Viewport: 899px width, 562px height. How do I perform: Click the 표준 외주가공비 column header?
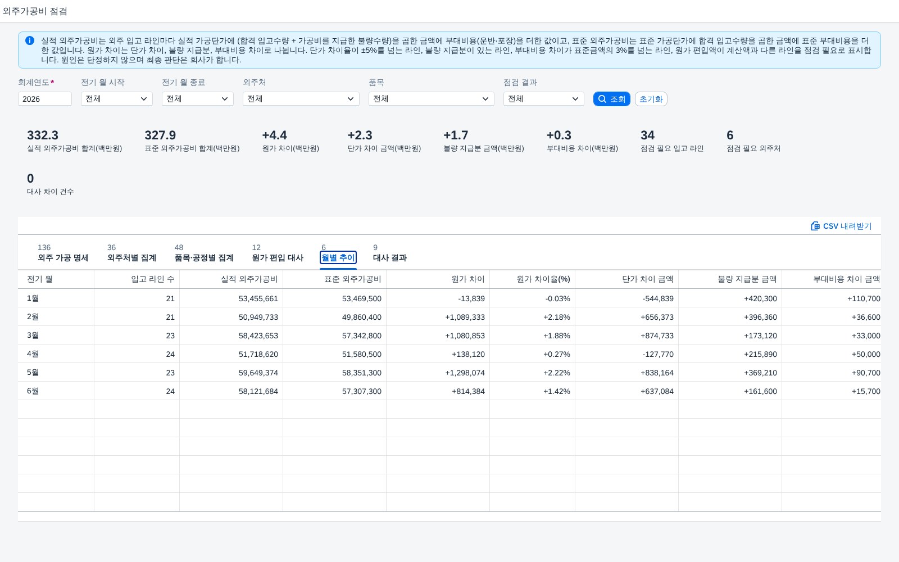pyautogui.click(x=335, y=279)
